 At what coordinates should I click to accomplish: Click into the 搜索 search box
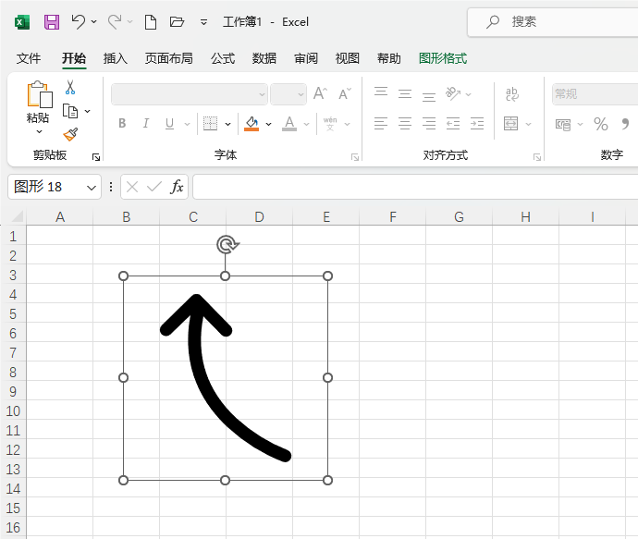553,22
